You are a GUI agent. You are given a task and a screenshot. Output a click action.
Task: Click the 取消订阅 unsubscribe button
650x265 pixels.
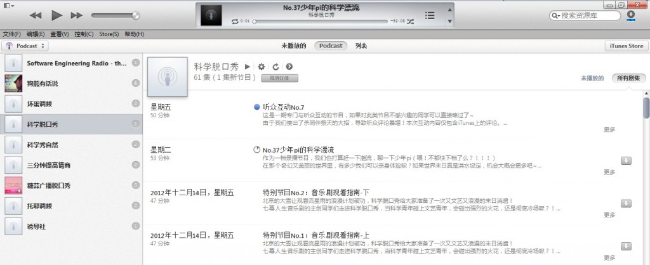click(x=279, y=78)
